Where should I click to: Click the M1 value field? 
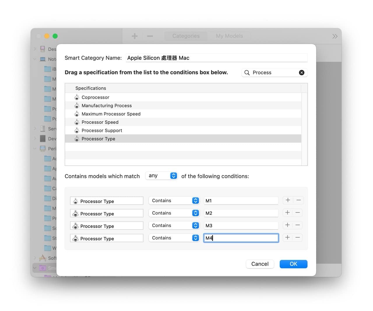tap(241, 200)
